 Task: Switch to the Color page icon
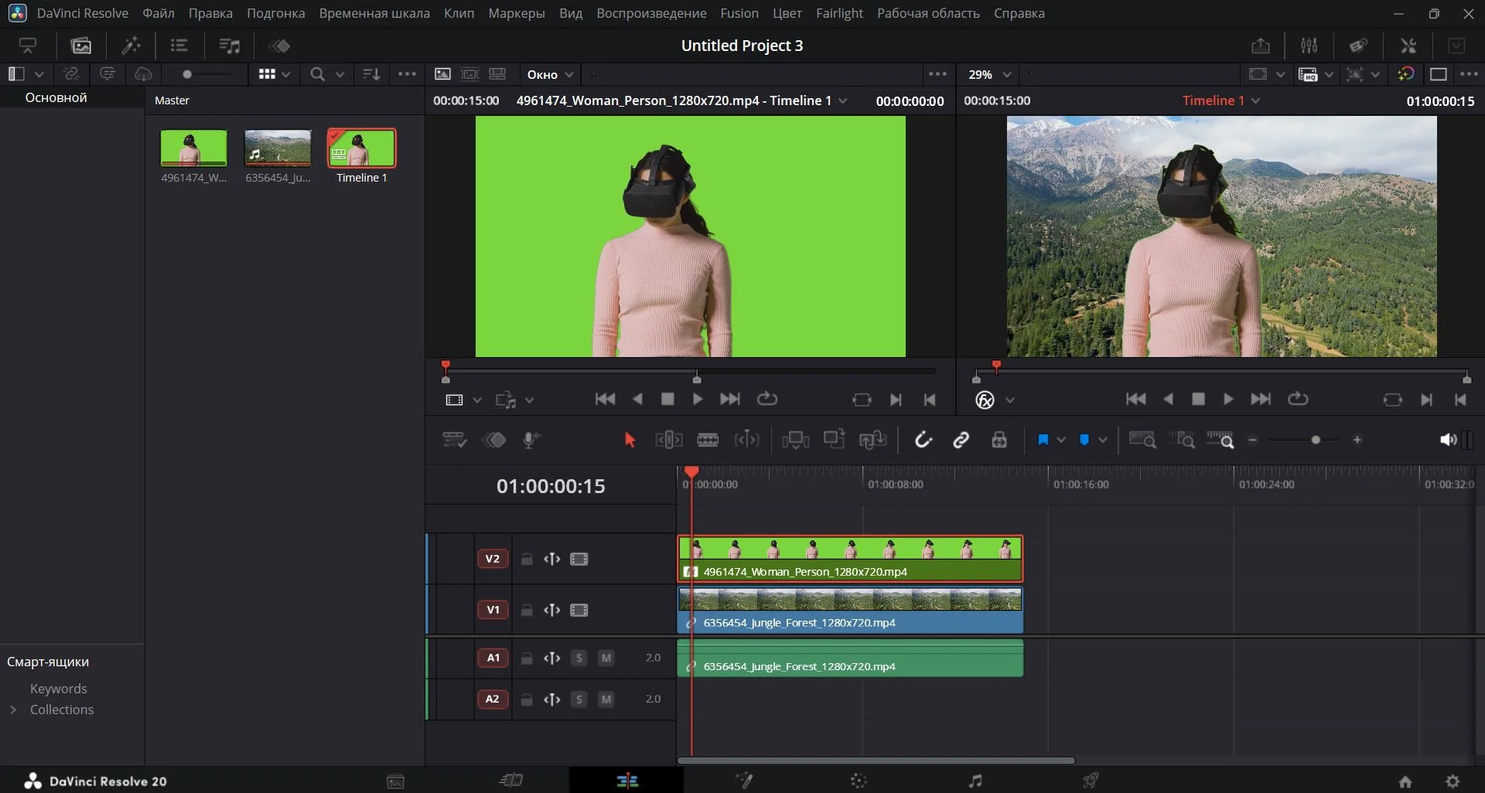(859, 781)
